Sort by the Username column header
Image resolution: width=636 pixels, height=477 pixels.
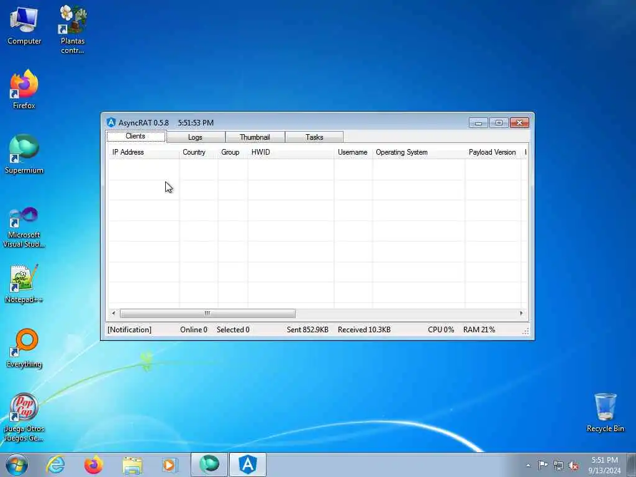pyautogui.click(x=353, y=152)
